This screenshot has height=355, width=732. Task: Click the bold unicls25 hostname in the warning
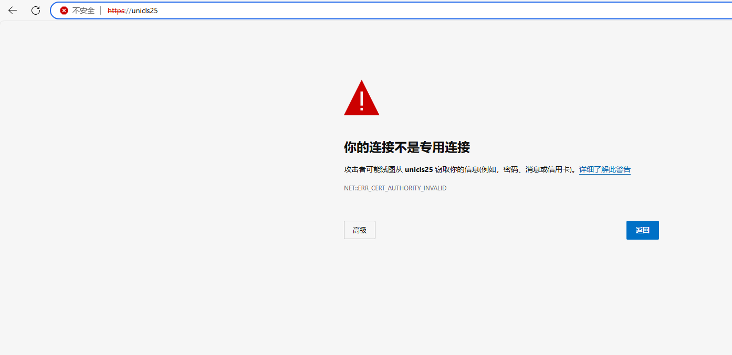pyautogui.click(x=419, y=170)
